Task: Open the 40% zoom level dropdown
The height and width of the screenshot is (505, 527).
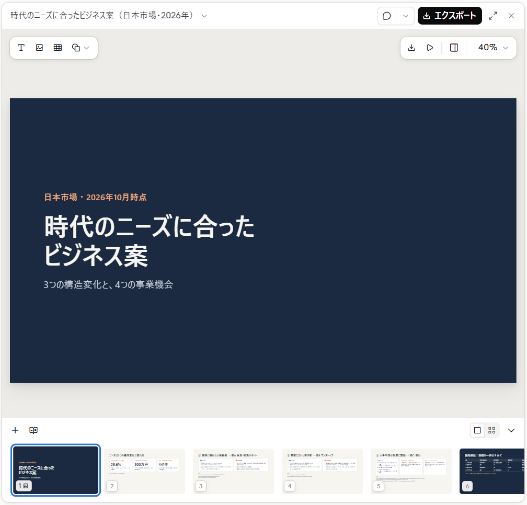Action: pos(492,48)
